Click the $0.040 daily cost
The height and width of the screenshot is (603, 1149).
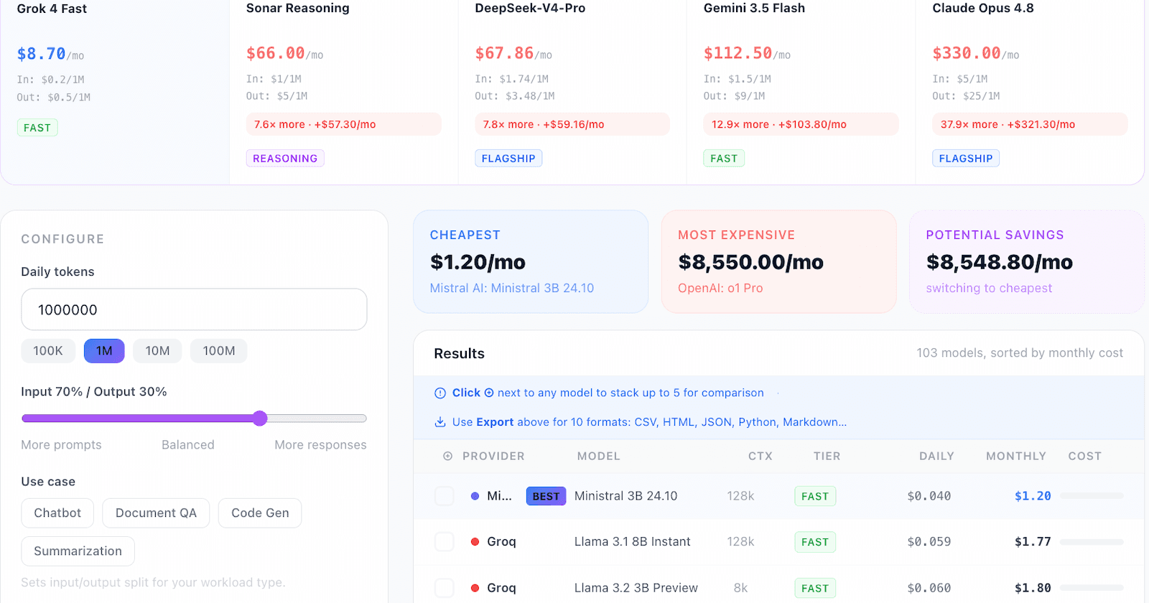pos(929,496)
